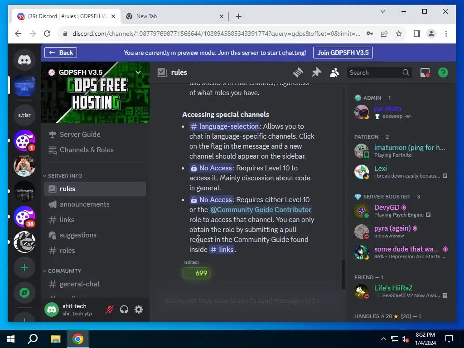
Task: Click the Add a Server plus icon
Action: click(x=24, y=267)
